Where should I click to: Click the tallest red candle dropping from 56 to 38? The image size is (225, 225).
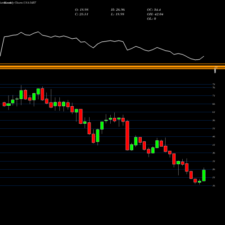[127, 135]
